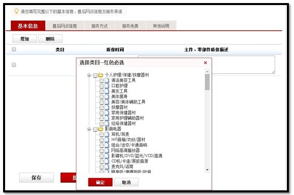Click the folder icon for 个人护理/保健/按摩器材

(x=101, y=75)
